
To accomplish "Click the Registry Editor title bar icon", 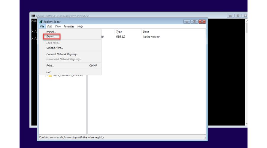I will point(41,22).
